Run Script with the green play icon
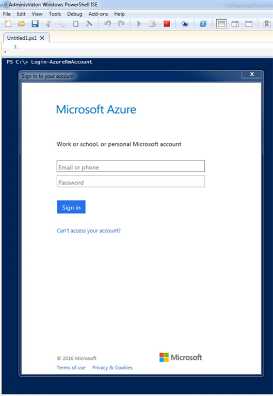Image resolution: width=273 pixels, height=396 pixels. 139,24
